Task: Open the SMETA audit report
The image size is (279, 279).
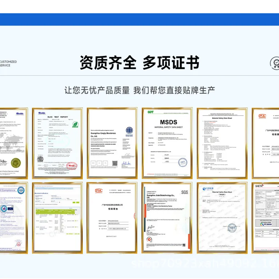Action: (x=265, y=218)
